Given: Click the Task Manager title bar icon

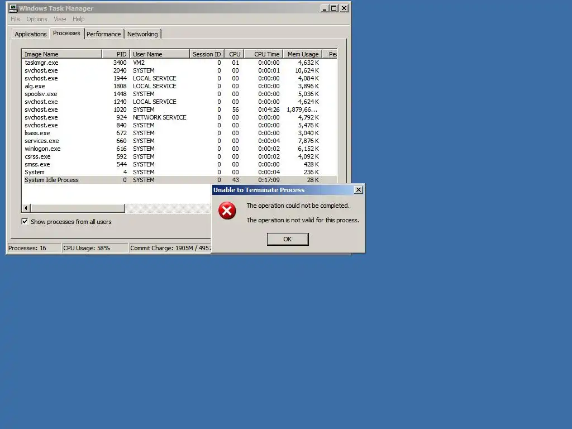Looking at the screenshot, I should tap(13, 8).
